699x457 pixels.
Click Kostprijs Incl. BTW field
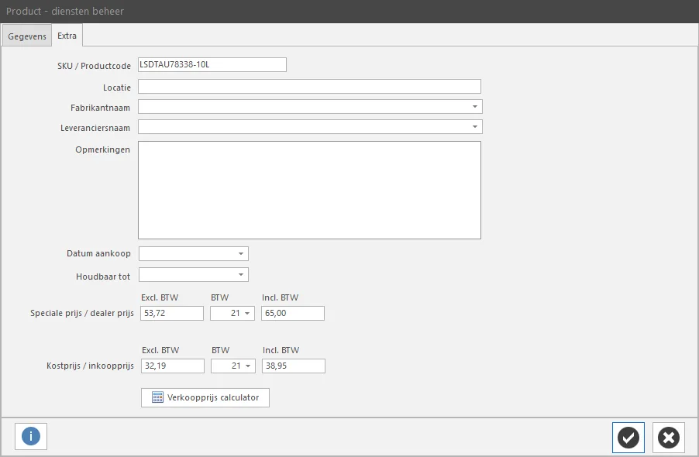coord(294,366)
